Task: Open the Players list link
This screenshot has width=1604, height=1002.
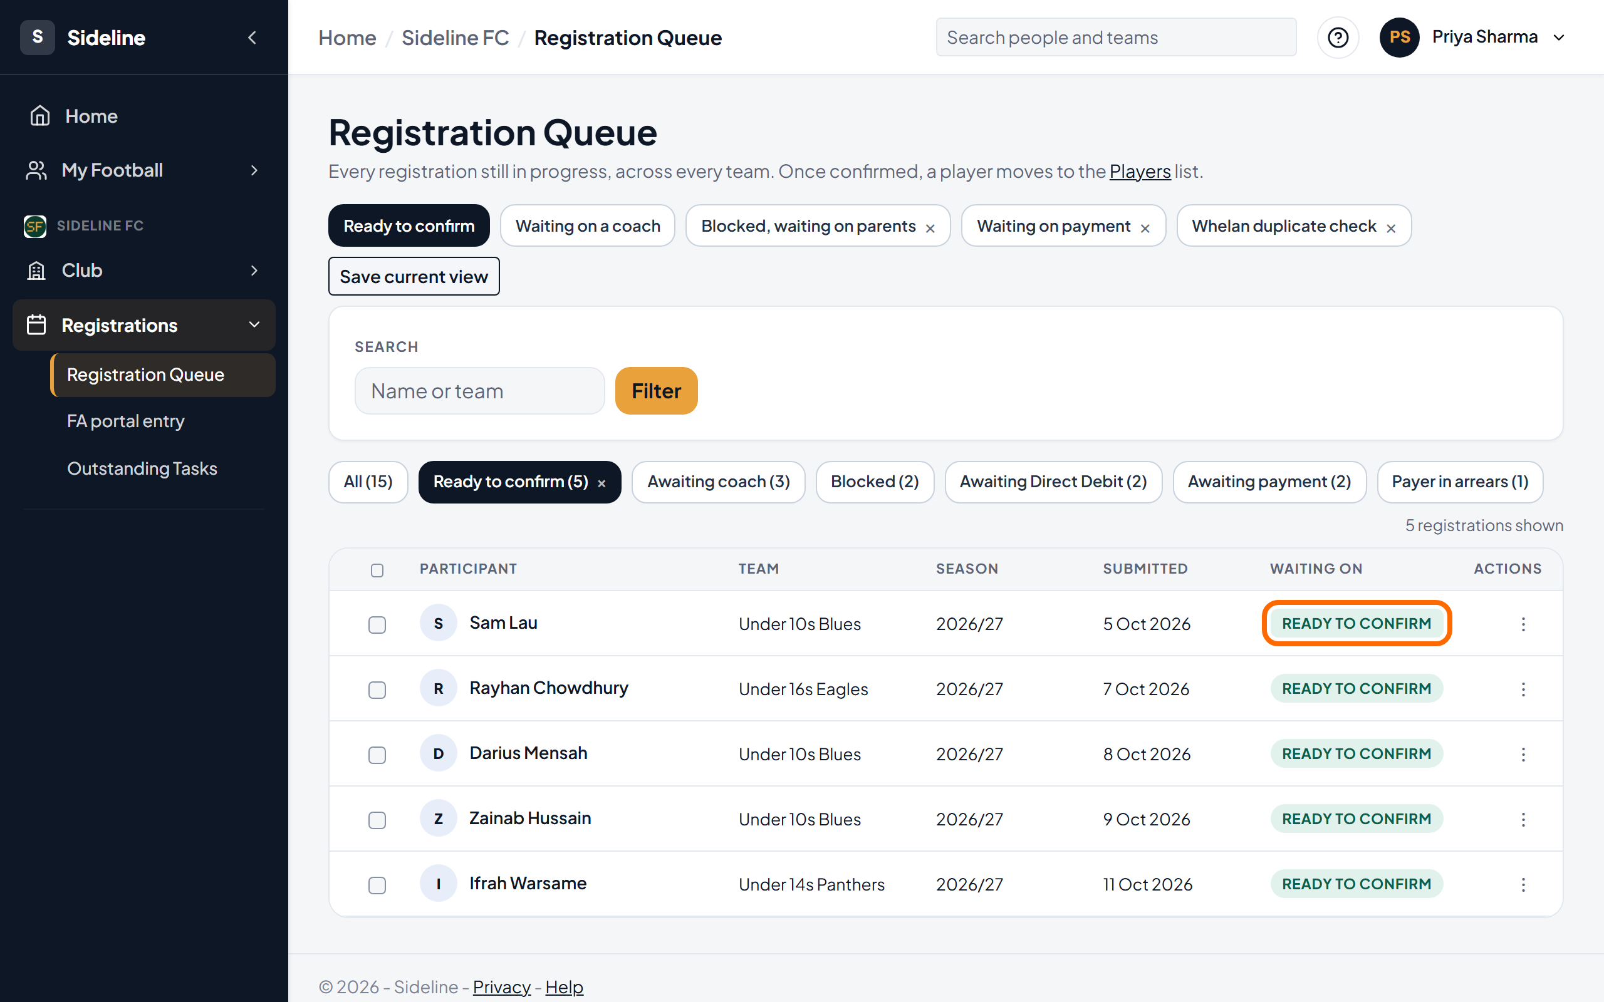Action: (x=1139, y=172)
